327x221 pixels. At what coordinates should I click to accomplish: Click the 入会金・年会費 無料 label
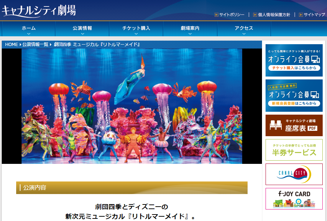(282, 87)
